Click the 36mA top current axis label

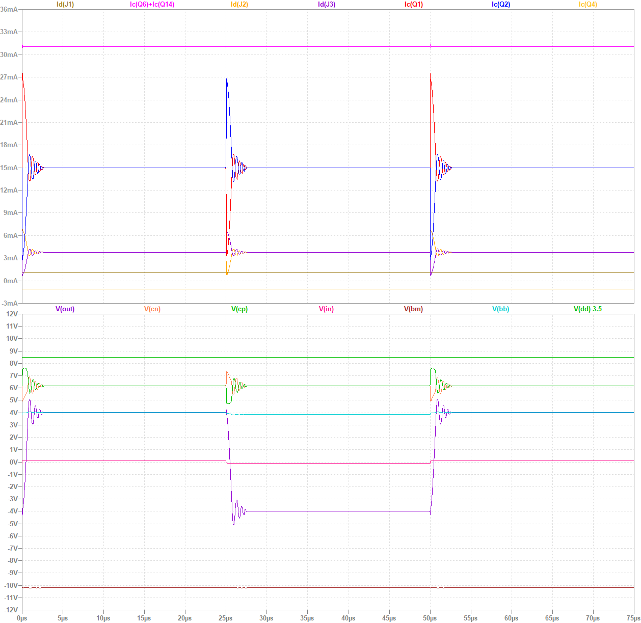pyautogui.click(x=9, y=10)
